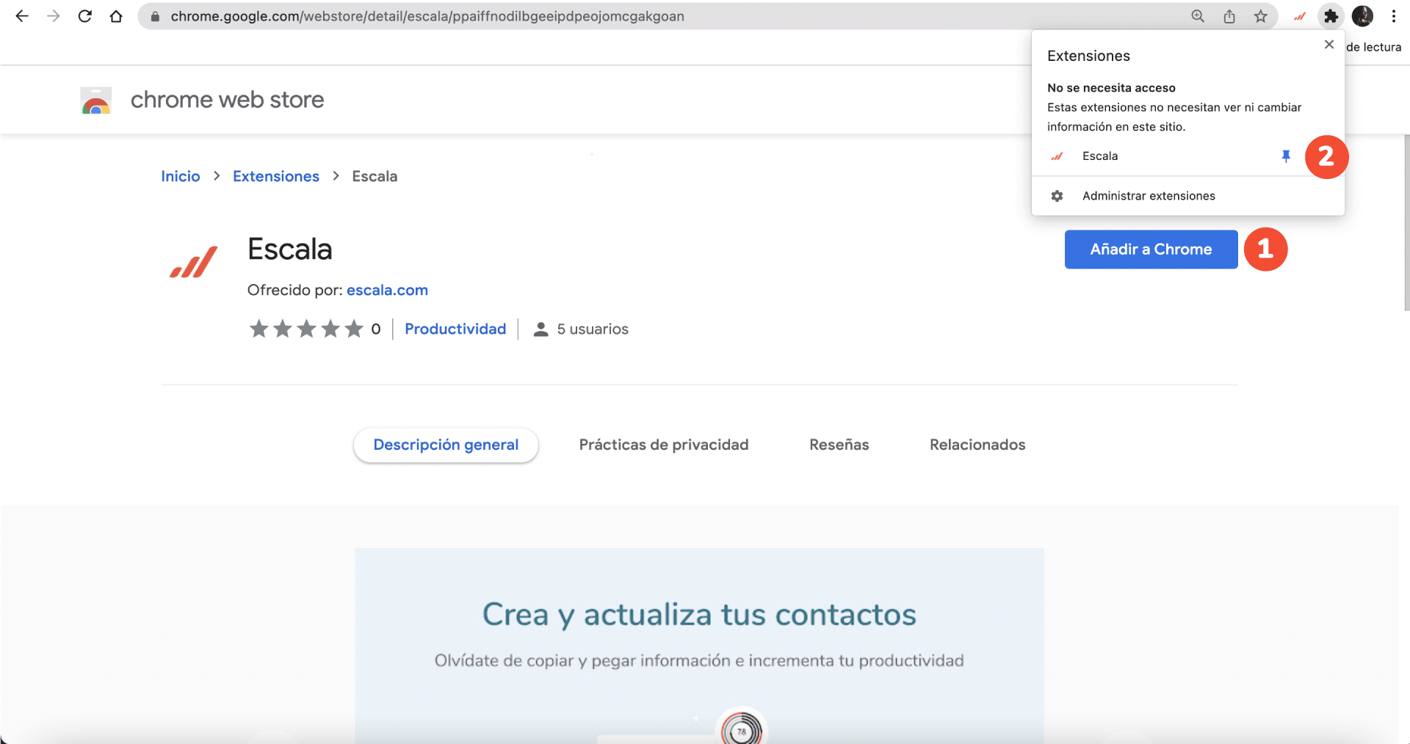Viewport: 1410px width, 744px height.
Task: Click the Escala extension logo
Action: click(x=193, y=262)
